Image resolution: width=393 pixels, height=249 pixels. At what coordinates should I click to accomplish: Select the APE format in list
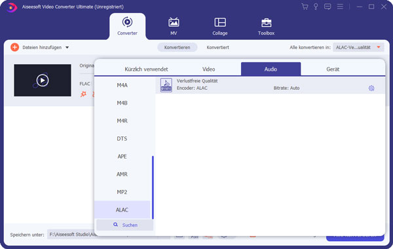(122, 157)
